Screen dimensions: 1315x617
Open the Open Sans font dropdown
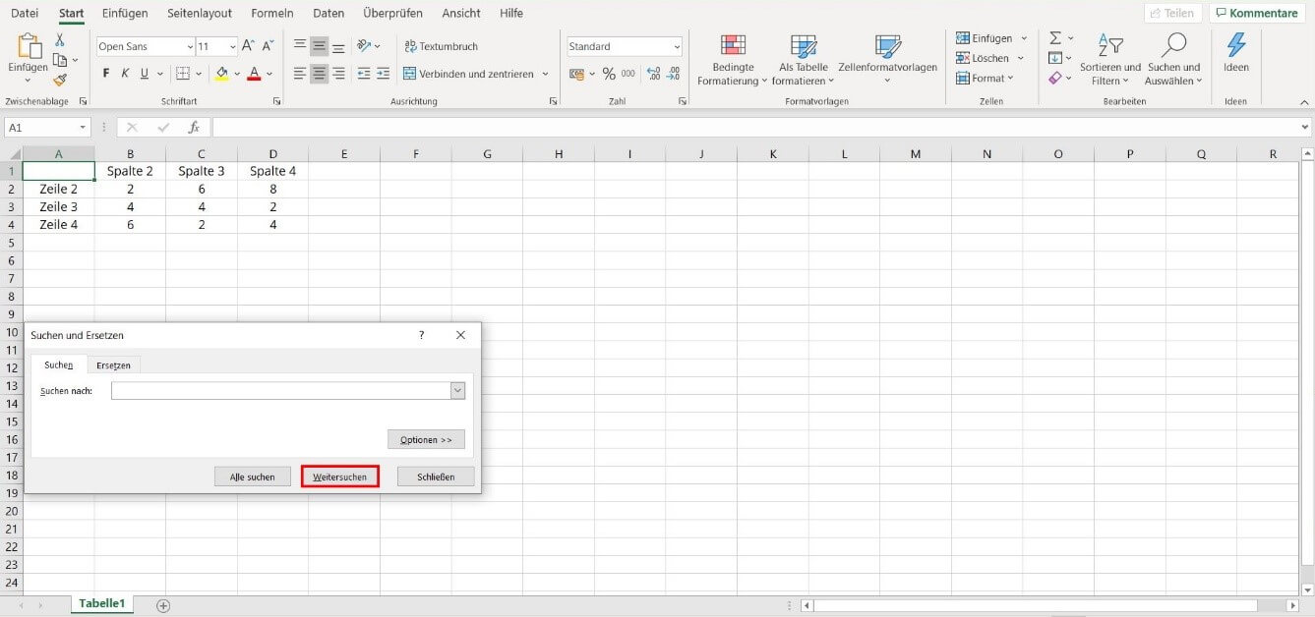(x=190, y=47)
